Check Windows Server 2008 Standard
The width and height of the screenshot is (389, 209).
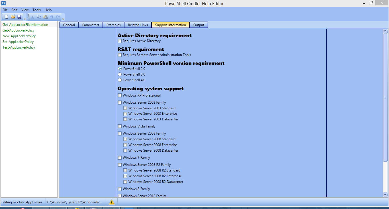point(125,139)
